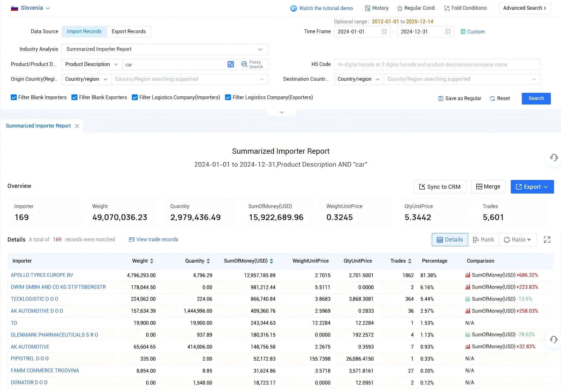This screenshot has width=561, height=389.
Task: Sort by SumOfMoney(USD) column arrows
Action: [271, 261]
